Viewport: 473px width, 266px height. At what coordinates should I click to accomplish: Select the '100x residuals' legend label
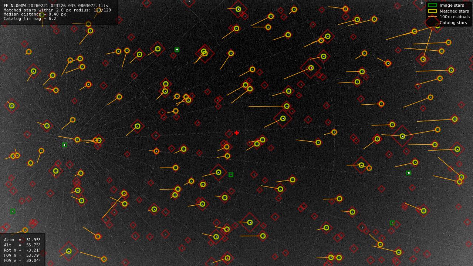pyautogui.click(x=455, y=17)
